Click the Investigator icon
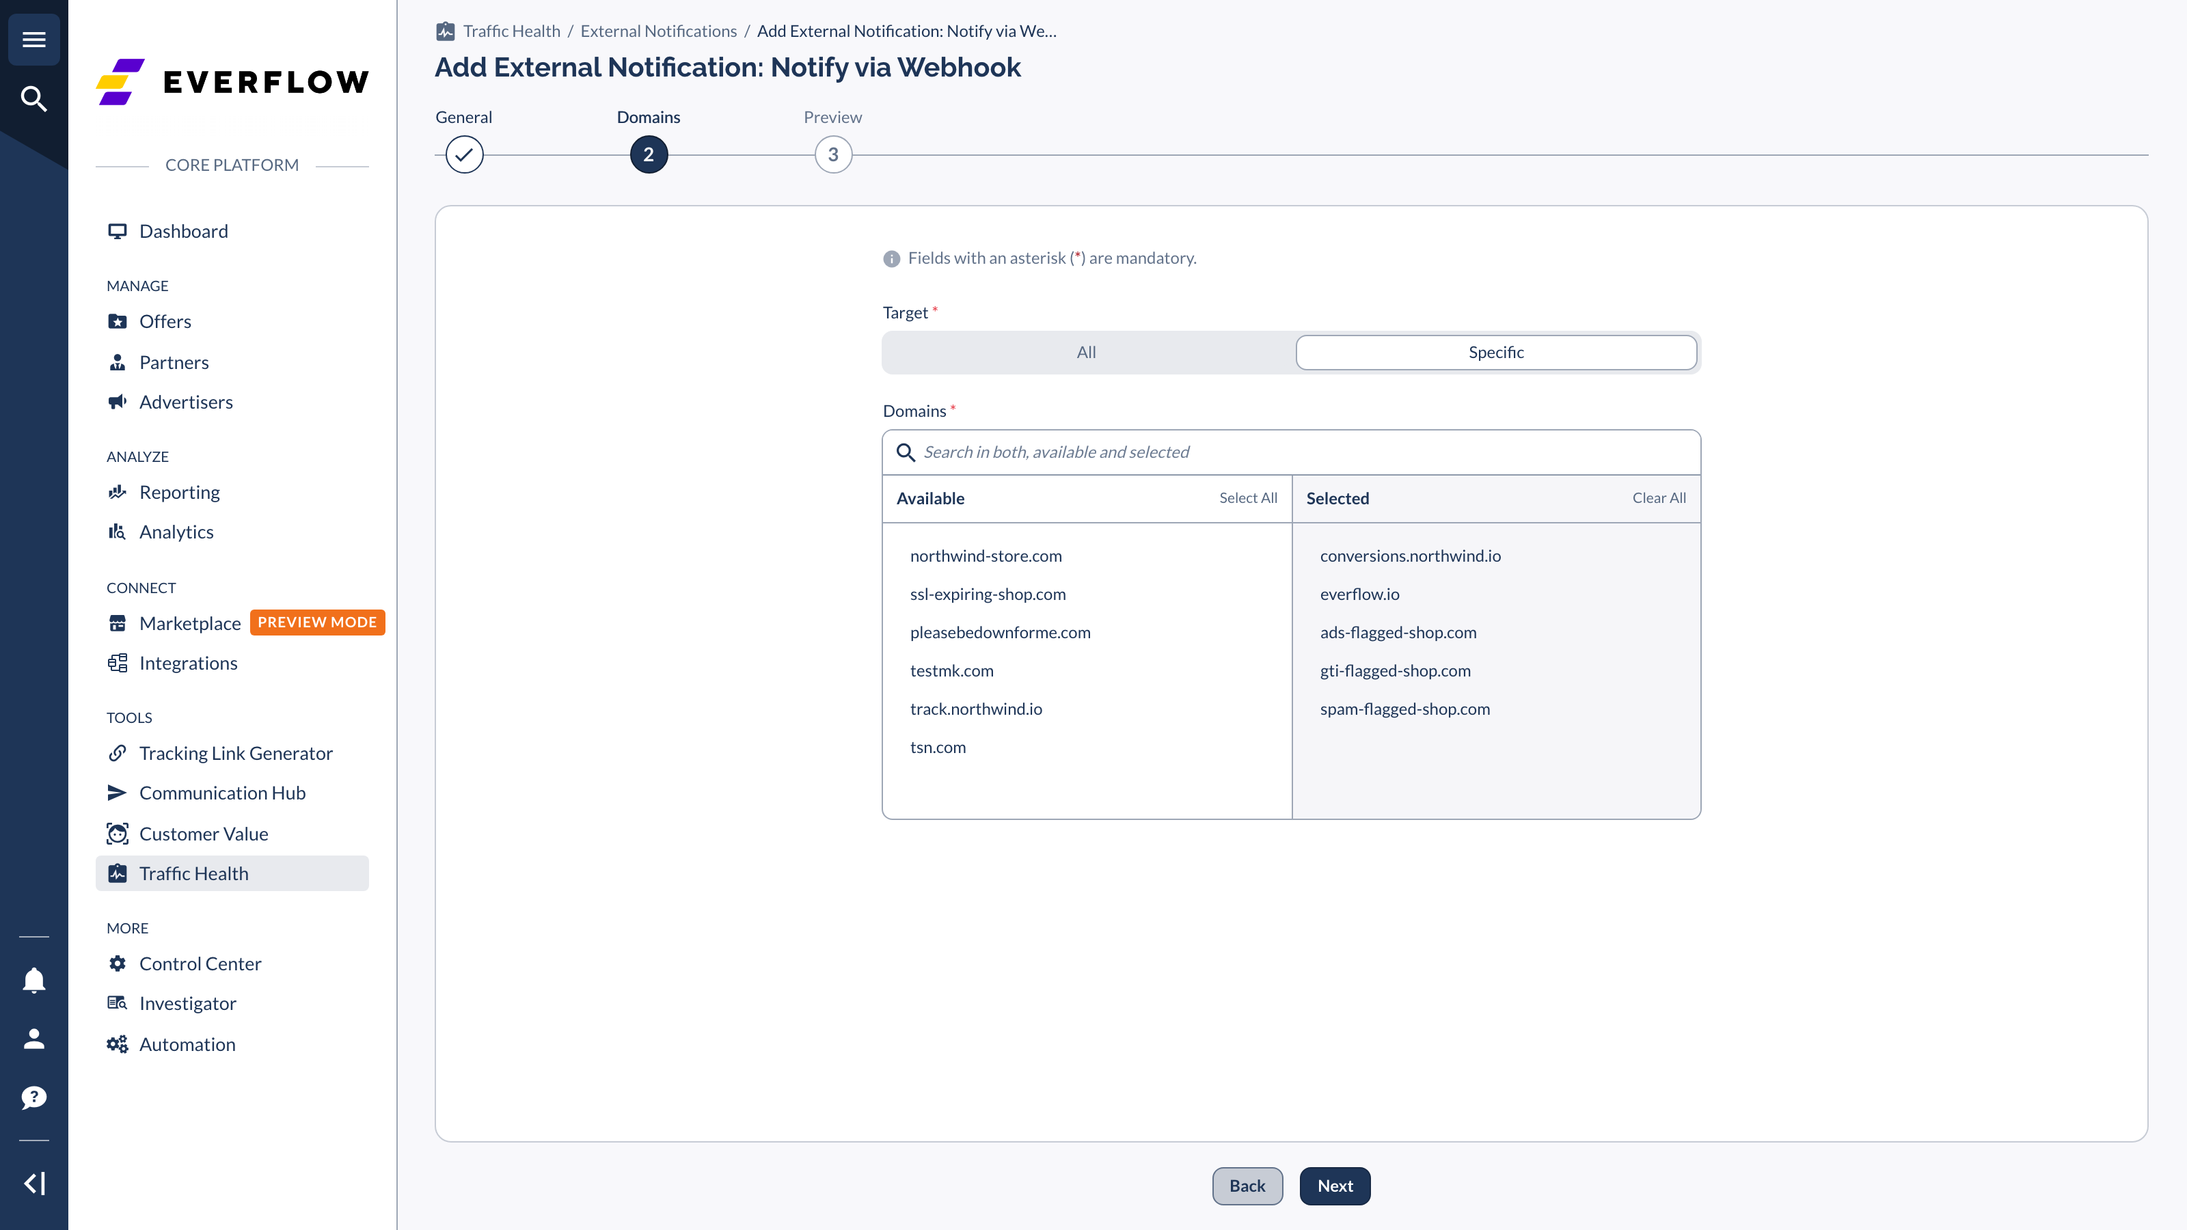This screenshot has height=1230, width=2187. point(117,1003)
